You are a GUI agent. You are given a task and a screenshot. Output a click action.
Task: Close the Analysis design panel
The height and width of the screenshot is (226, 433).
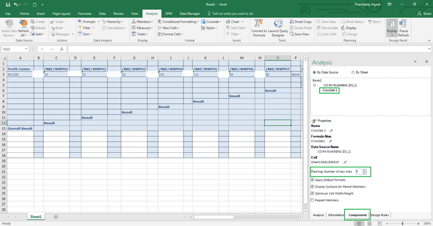click(x=427, y=62)
